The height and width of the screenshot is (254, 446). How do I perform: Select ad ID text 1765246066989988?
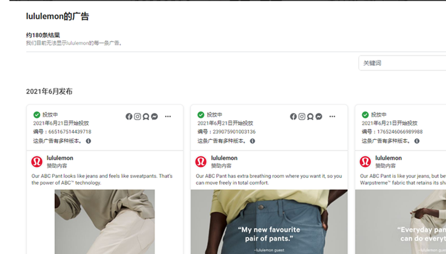[400, 132]
